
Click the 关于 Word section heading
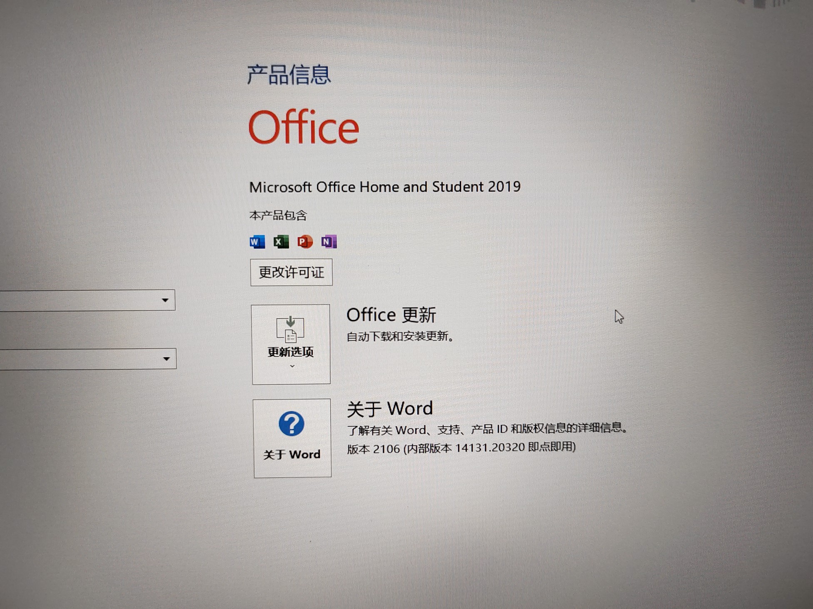point(390,409)
